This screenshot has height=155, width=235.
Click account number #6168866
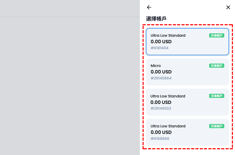[x=160, y=139]
